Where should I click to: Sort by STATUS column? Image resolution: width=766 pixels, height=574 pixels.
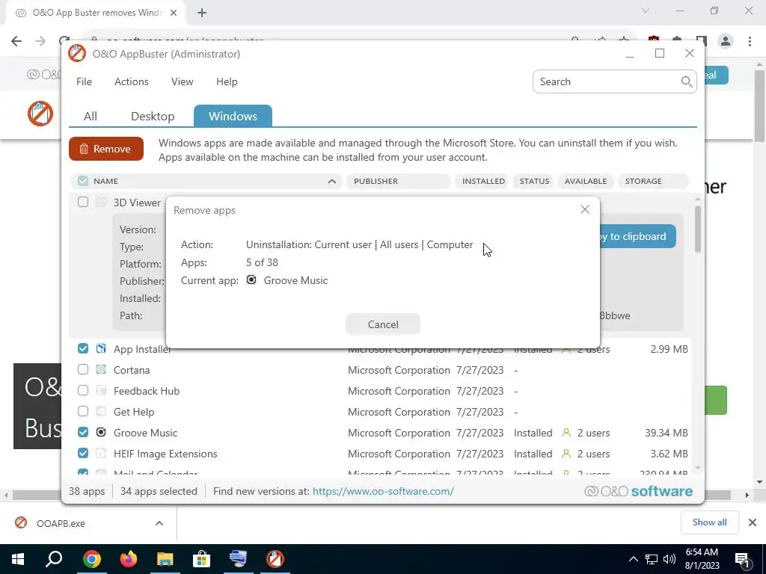(534, 181)
